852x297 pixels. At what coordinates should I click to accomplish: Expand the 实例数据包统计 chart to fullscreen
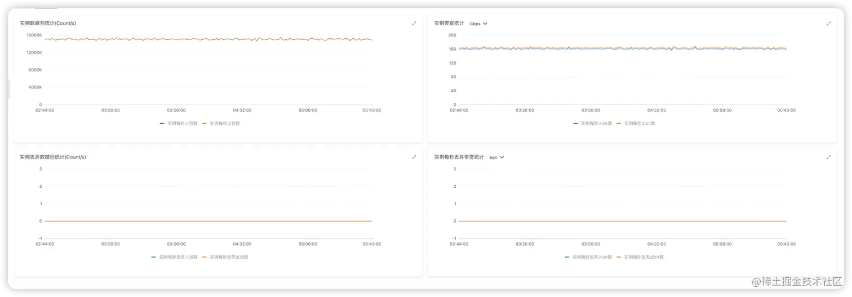pos(414,24)
